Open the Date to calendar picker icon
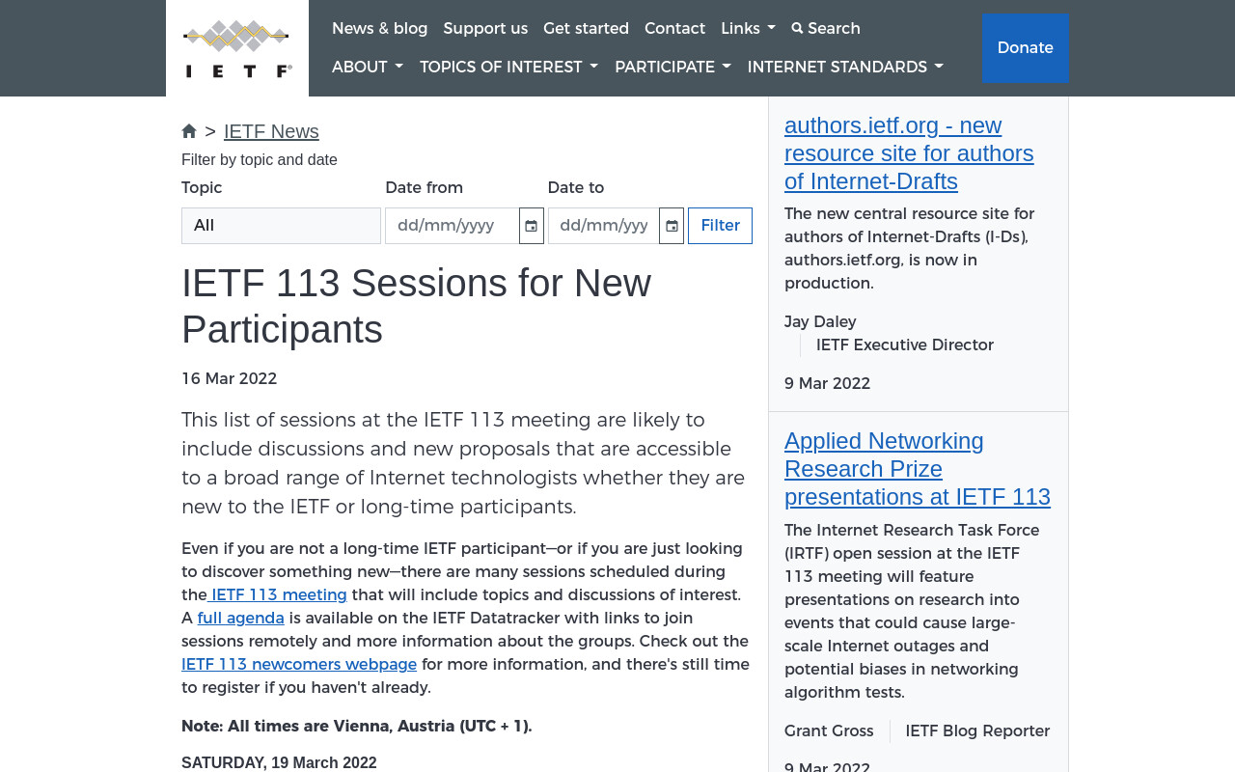 [x=672, y=226]
